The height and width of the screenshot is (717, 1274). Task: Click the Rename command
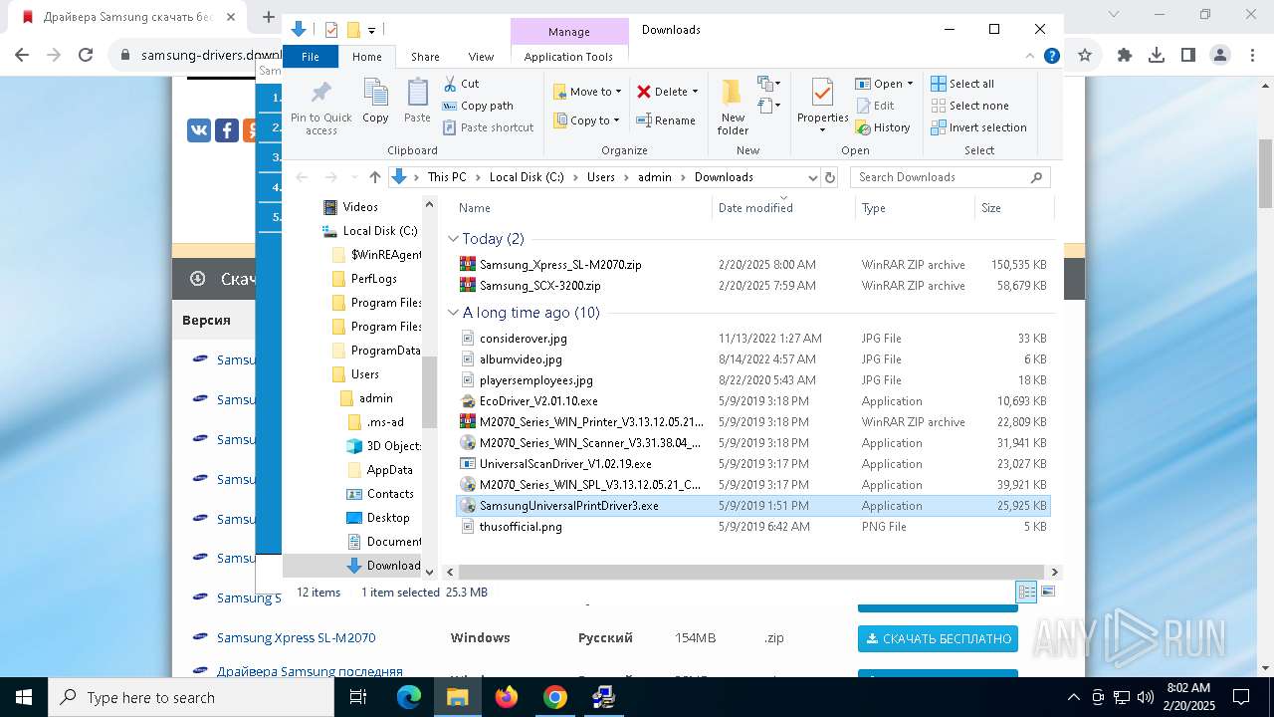666,120
